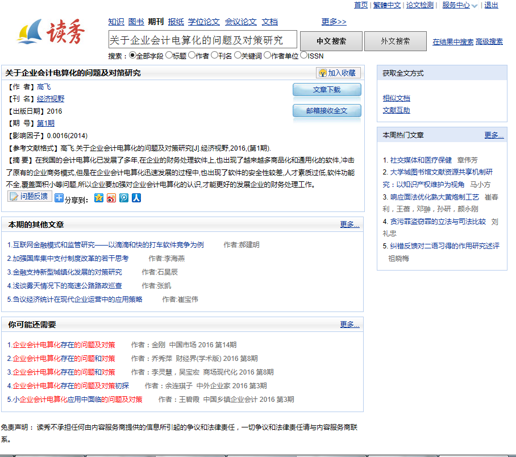Open 问题反馈 feedback button
This screenshot has width=516, height=457.
pyautogui.click(x=30, y=197)
